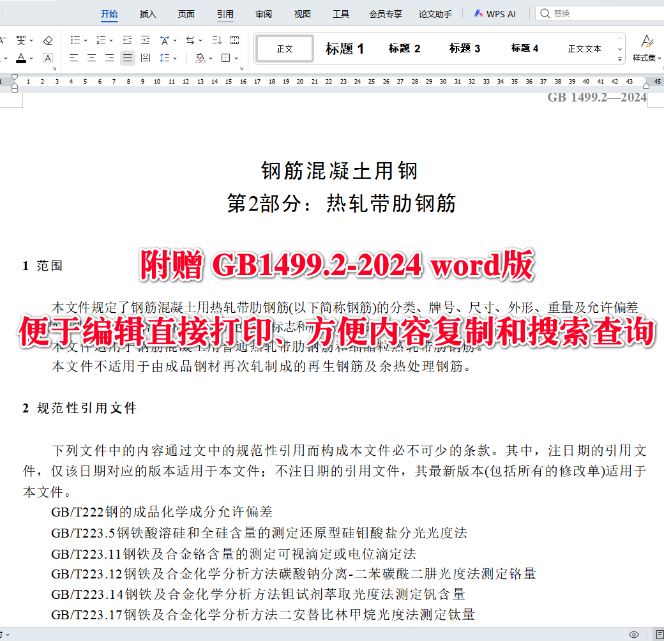Expand phonetic guide dropdown arrow
Image resolution: width=664 pixels, height=641 pixels.
[x=31, y=41]
